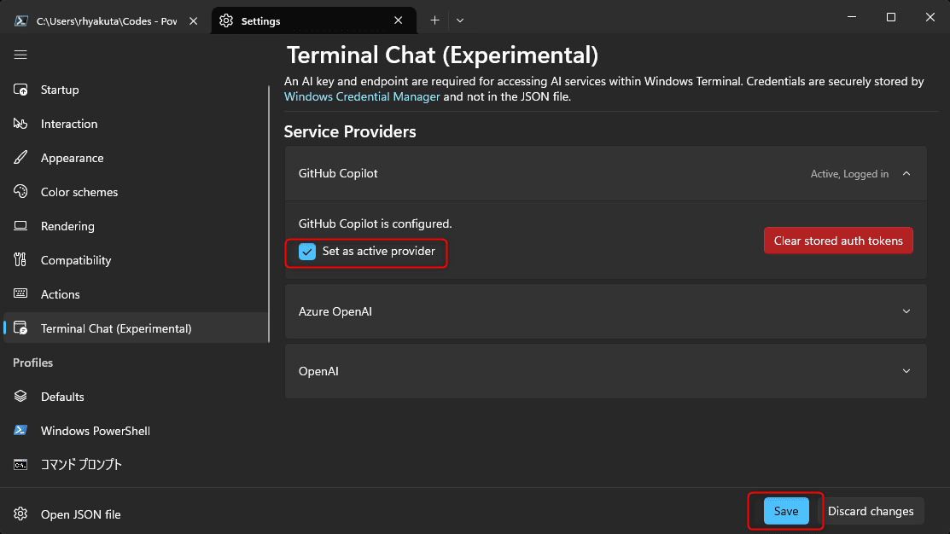Open Color schemes settings page
Image resolution: width=950 pixels, height=534 pixels.
click(136, 192)
